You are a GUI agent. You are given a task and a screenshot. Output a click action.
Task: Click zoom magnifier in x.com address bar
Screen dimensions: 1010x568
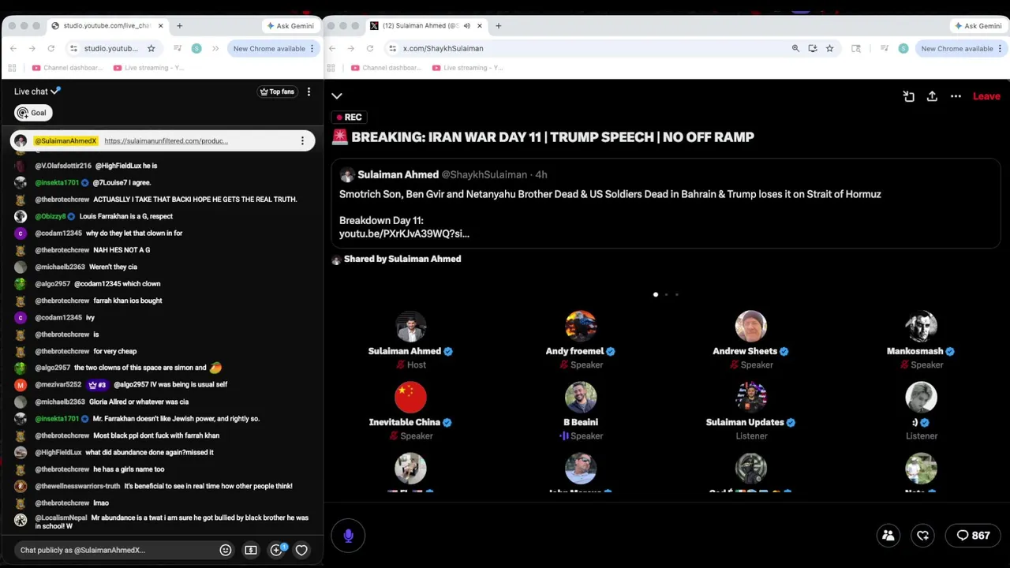pos(795,48)
